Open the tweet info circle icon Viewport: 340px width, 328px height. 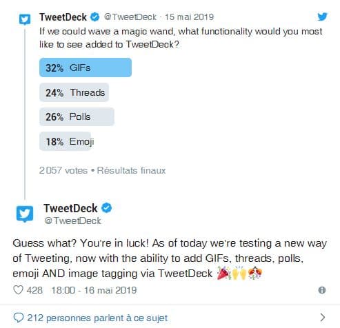(x=322, y=290)
